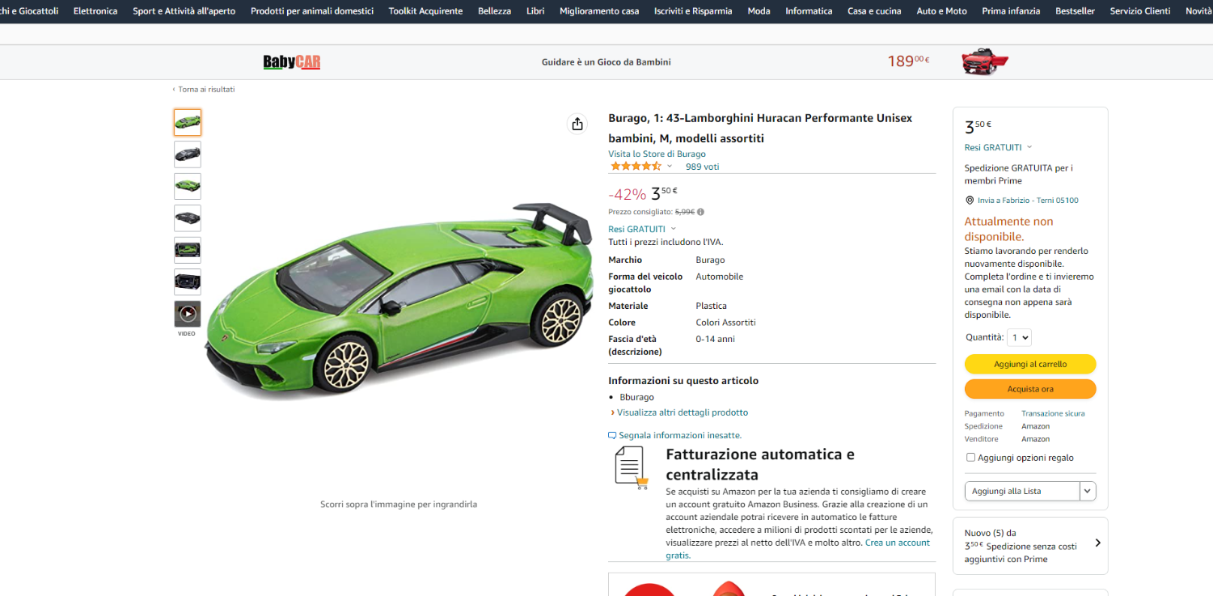Click the share icon above product image
This screenshot has height=596, width=1213.
577,124
